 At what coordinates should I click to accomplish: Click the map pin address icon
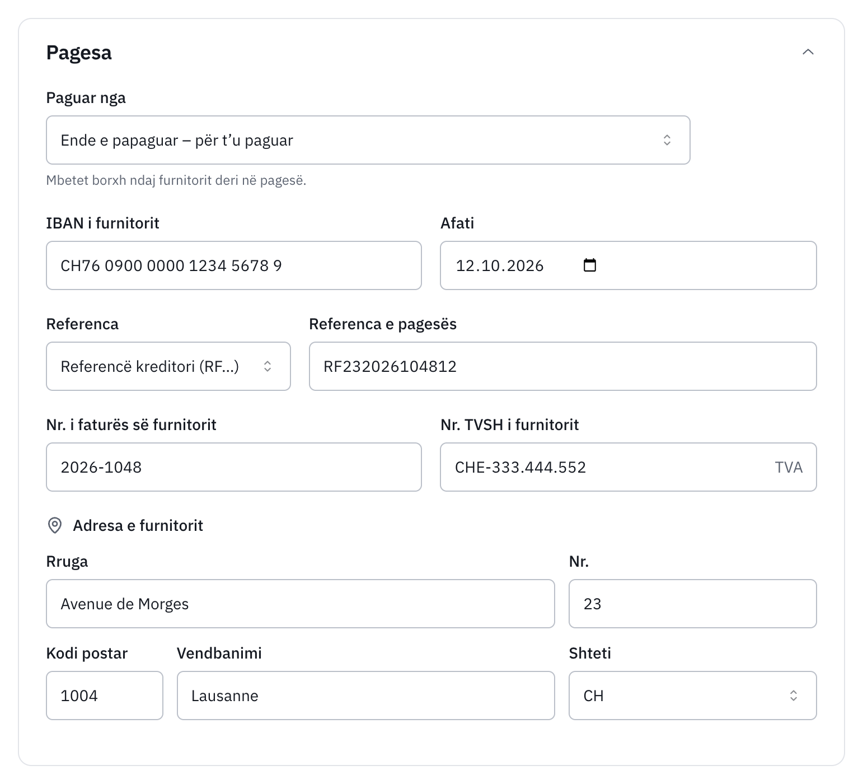(55, 525)
